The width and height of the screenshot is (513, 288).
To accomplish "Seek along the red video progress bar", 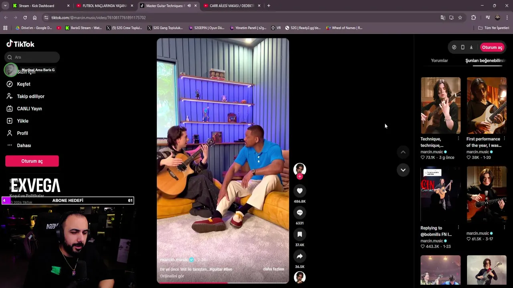I will click(x=223, y=283).
